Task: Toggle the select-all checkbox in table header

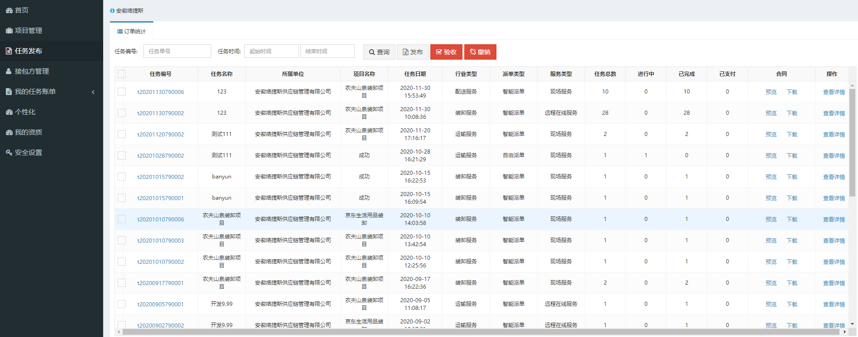Action: (122, 74)
